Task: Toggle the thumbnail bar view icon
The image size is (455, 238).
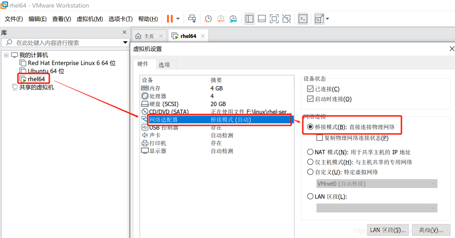Action: 262,19
